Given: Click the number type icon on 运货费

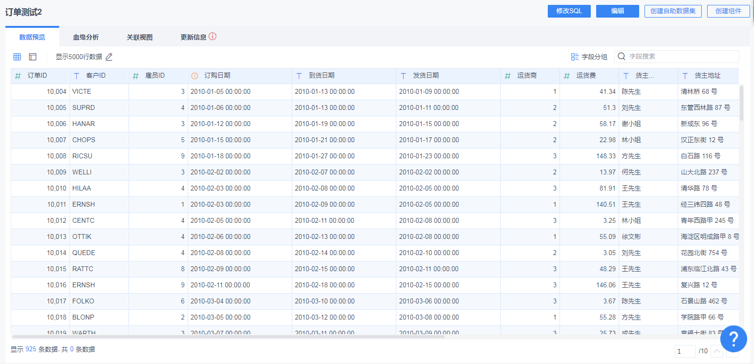Looking at the screenshot, I should [x=567, y=76].
